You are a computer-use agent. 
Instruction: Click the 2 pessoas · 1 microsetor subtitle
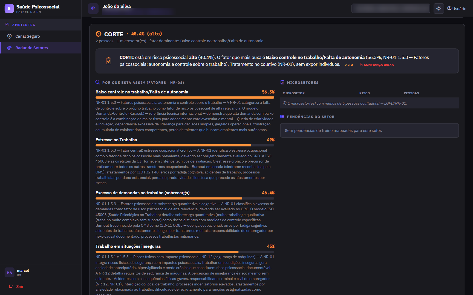click(x=179, y=41)
